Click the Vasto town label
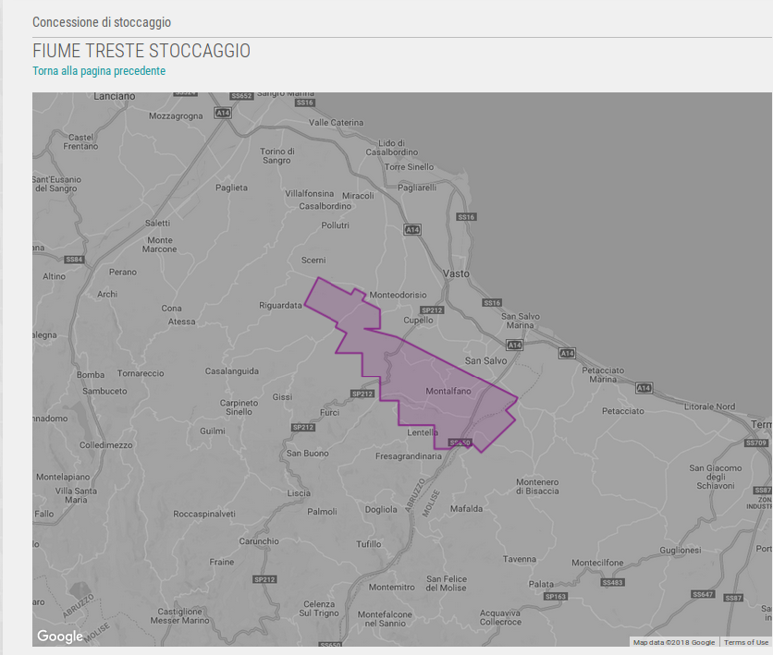The image size is (773, 655). click(457, 274)
